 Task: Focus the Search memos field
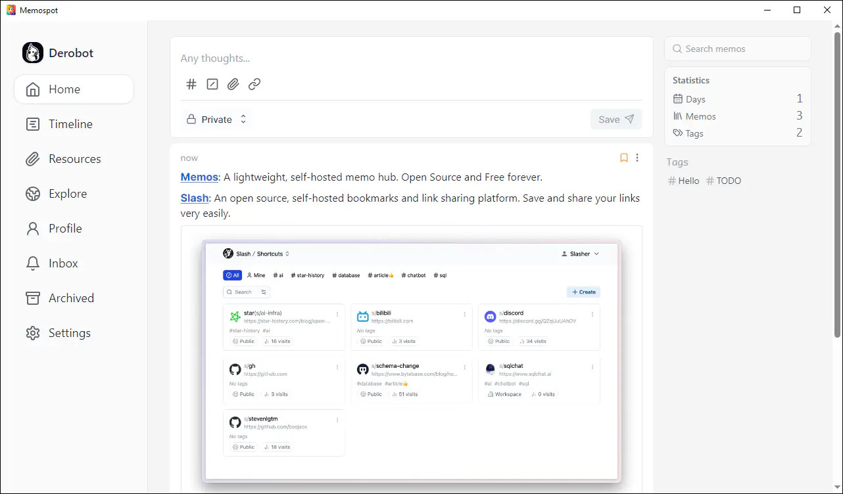pos(738,49)
